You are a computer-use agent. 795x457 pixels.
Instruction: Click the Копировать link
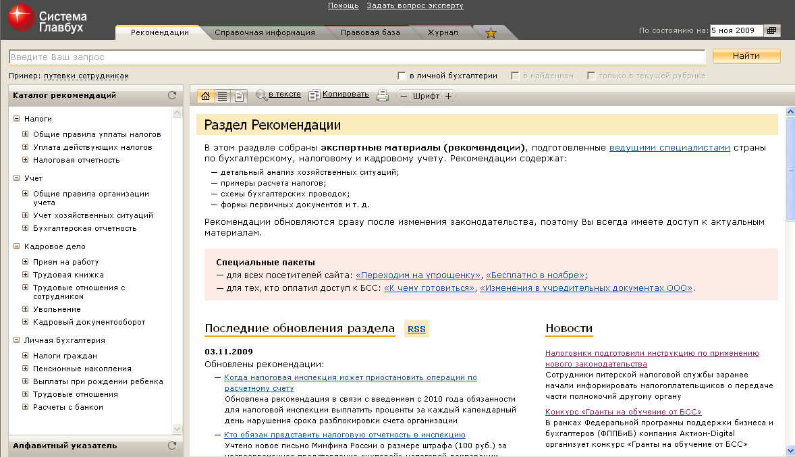click(x=346, y=94)
